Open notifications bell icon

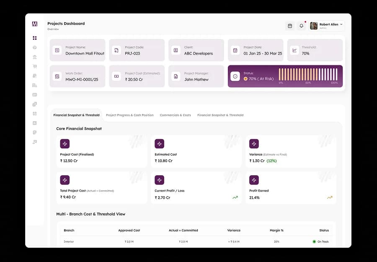click(x=301, y=26)
